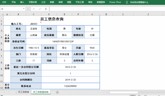Add a new sheet with plus icon
Screen dimensions: 165x96
tap(57, 92)
